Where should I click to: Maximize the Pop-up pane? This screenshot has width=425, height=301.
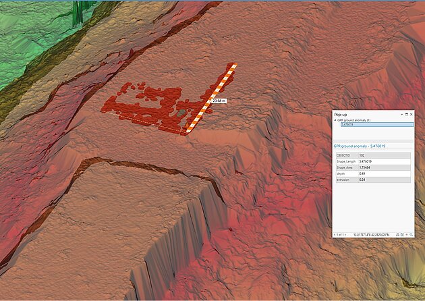point(407,115)
